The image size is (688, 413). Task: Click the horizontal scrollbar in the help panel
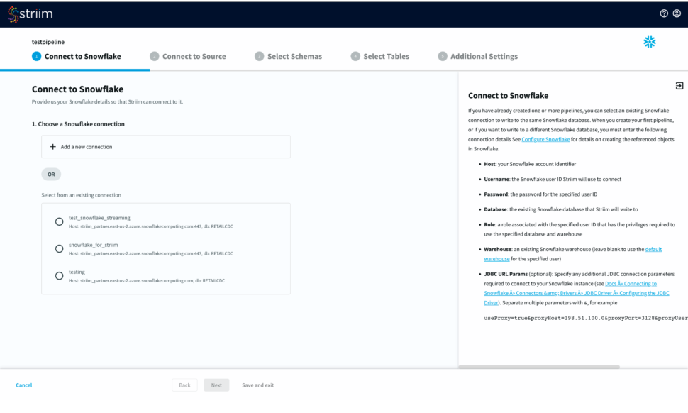click(x=539, y=367)
